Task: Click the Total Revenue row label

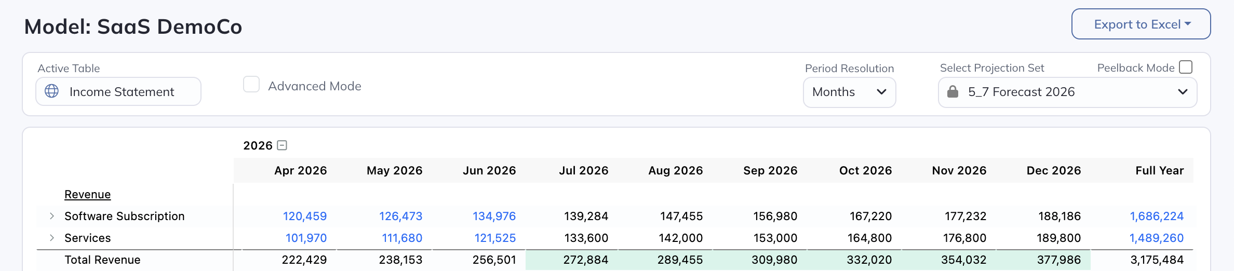Action: click(x=102, y=260)
